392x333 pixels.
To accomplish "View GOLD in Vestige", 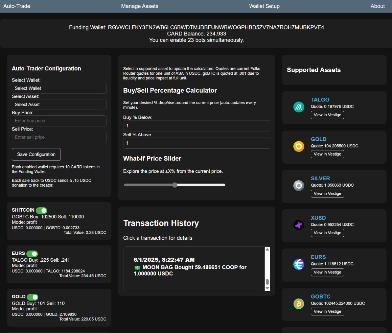I will point(327,154).
